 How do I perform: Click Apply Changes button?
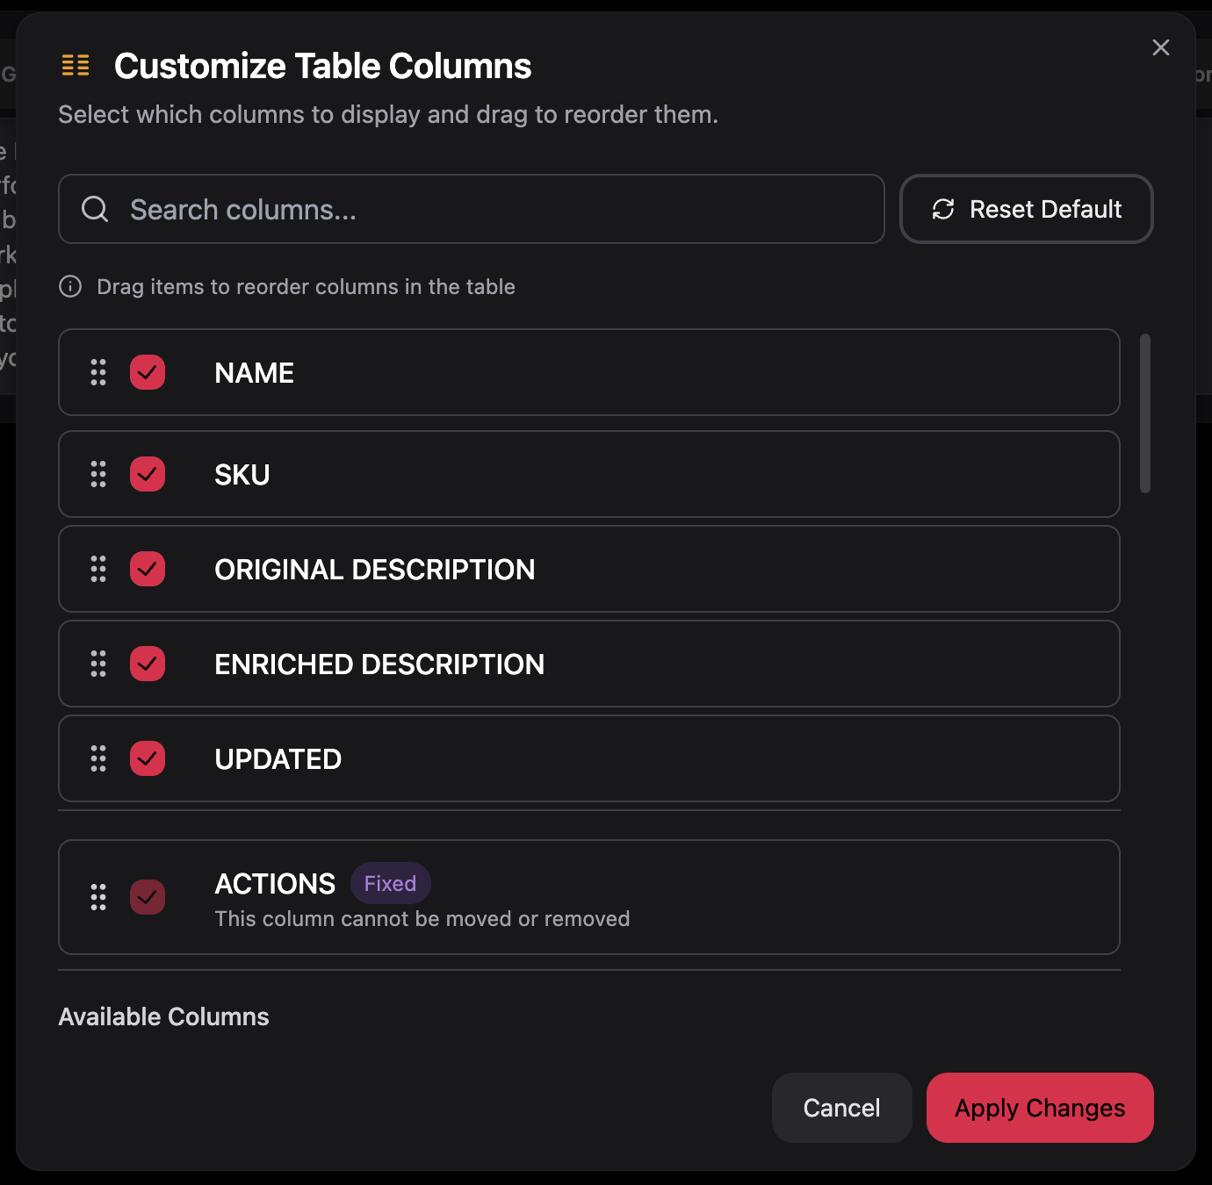(1040, 1108)
